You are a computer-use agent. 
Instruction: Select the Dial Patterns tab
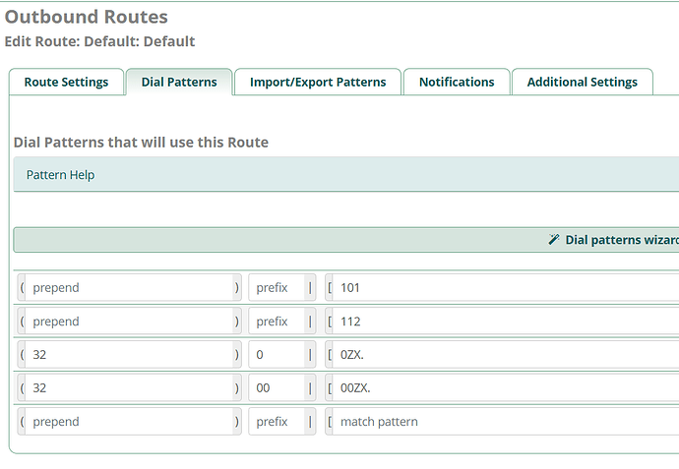179,83
